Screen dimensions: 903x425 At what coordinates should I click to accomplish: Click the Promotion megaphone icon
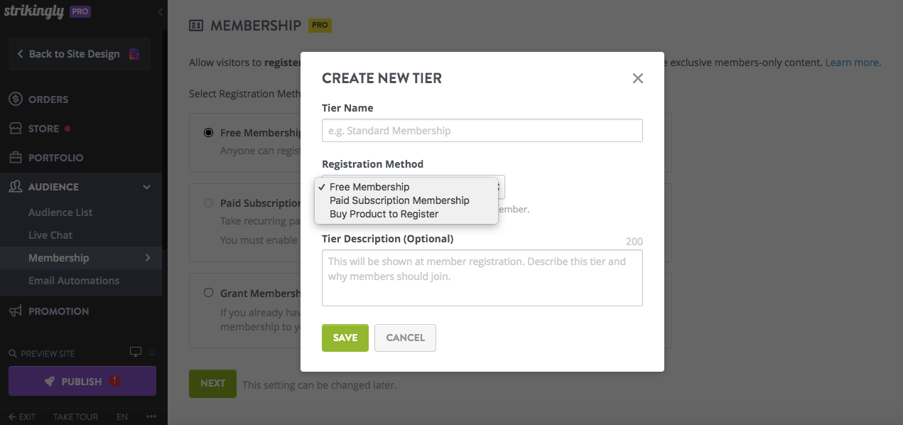coord(17,311)
